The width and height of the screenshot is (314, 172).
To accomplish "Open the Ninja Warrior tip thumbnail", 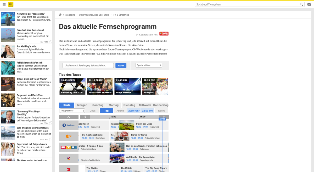I will (x=128, y=86).
